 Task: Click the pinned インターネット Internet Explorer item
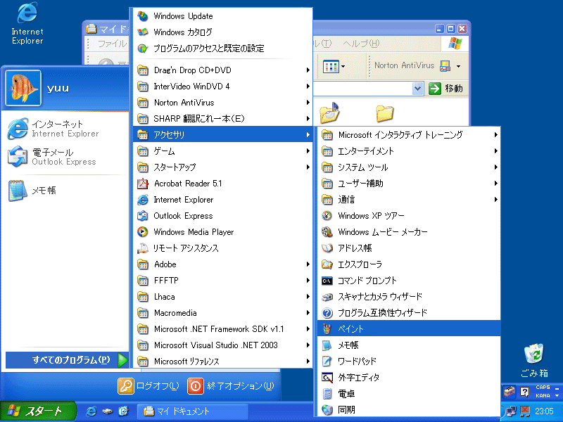click(65, 129)
